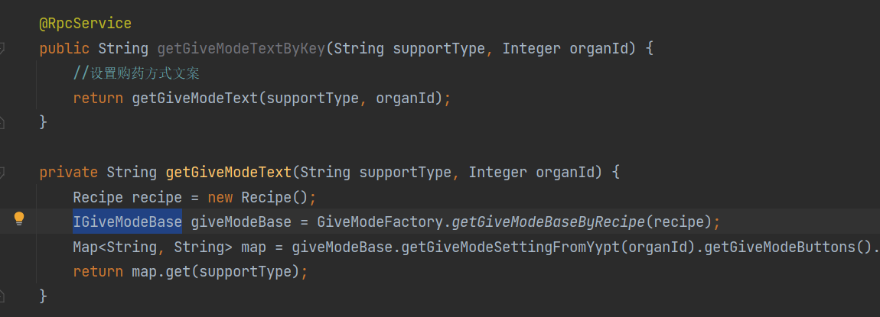Click the highlighted IGiveModeBase type

click(x=127, y=222)
